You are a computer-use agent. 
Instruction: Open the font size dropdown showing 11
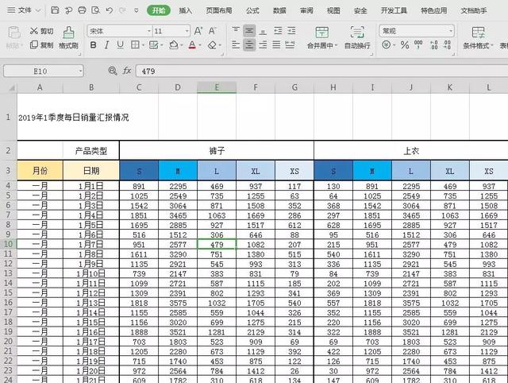coord(187,31)
